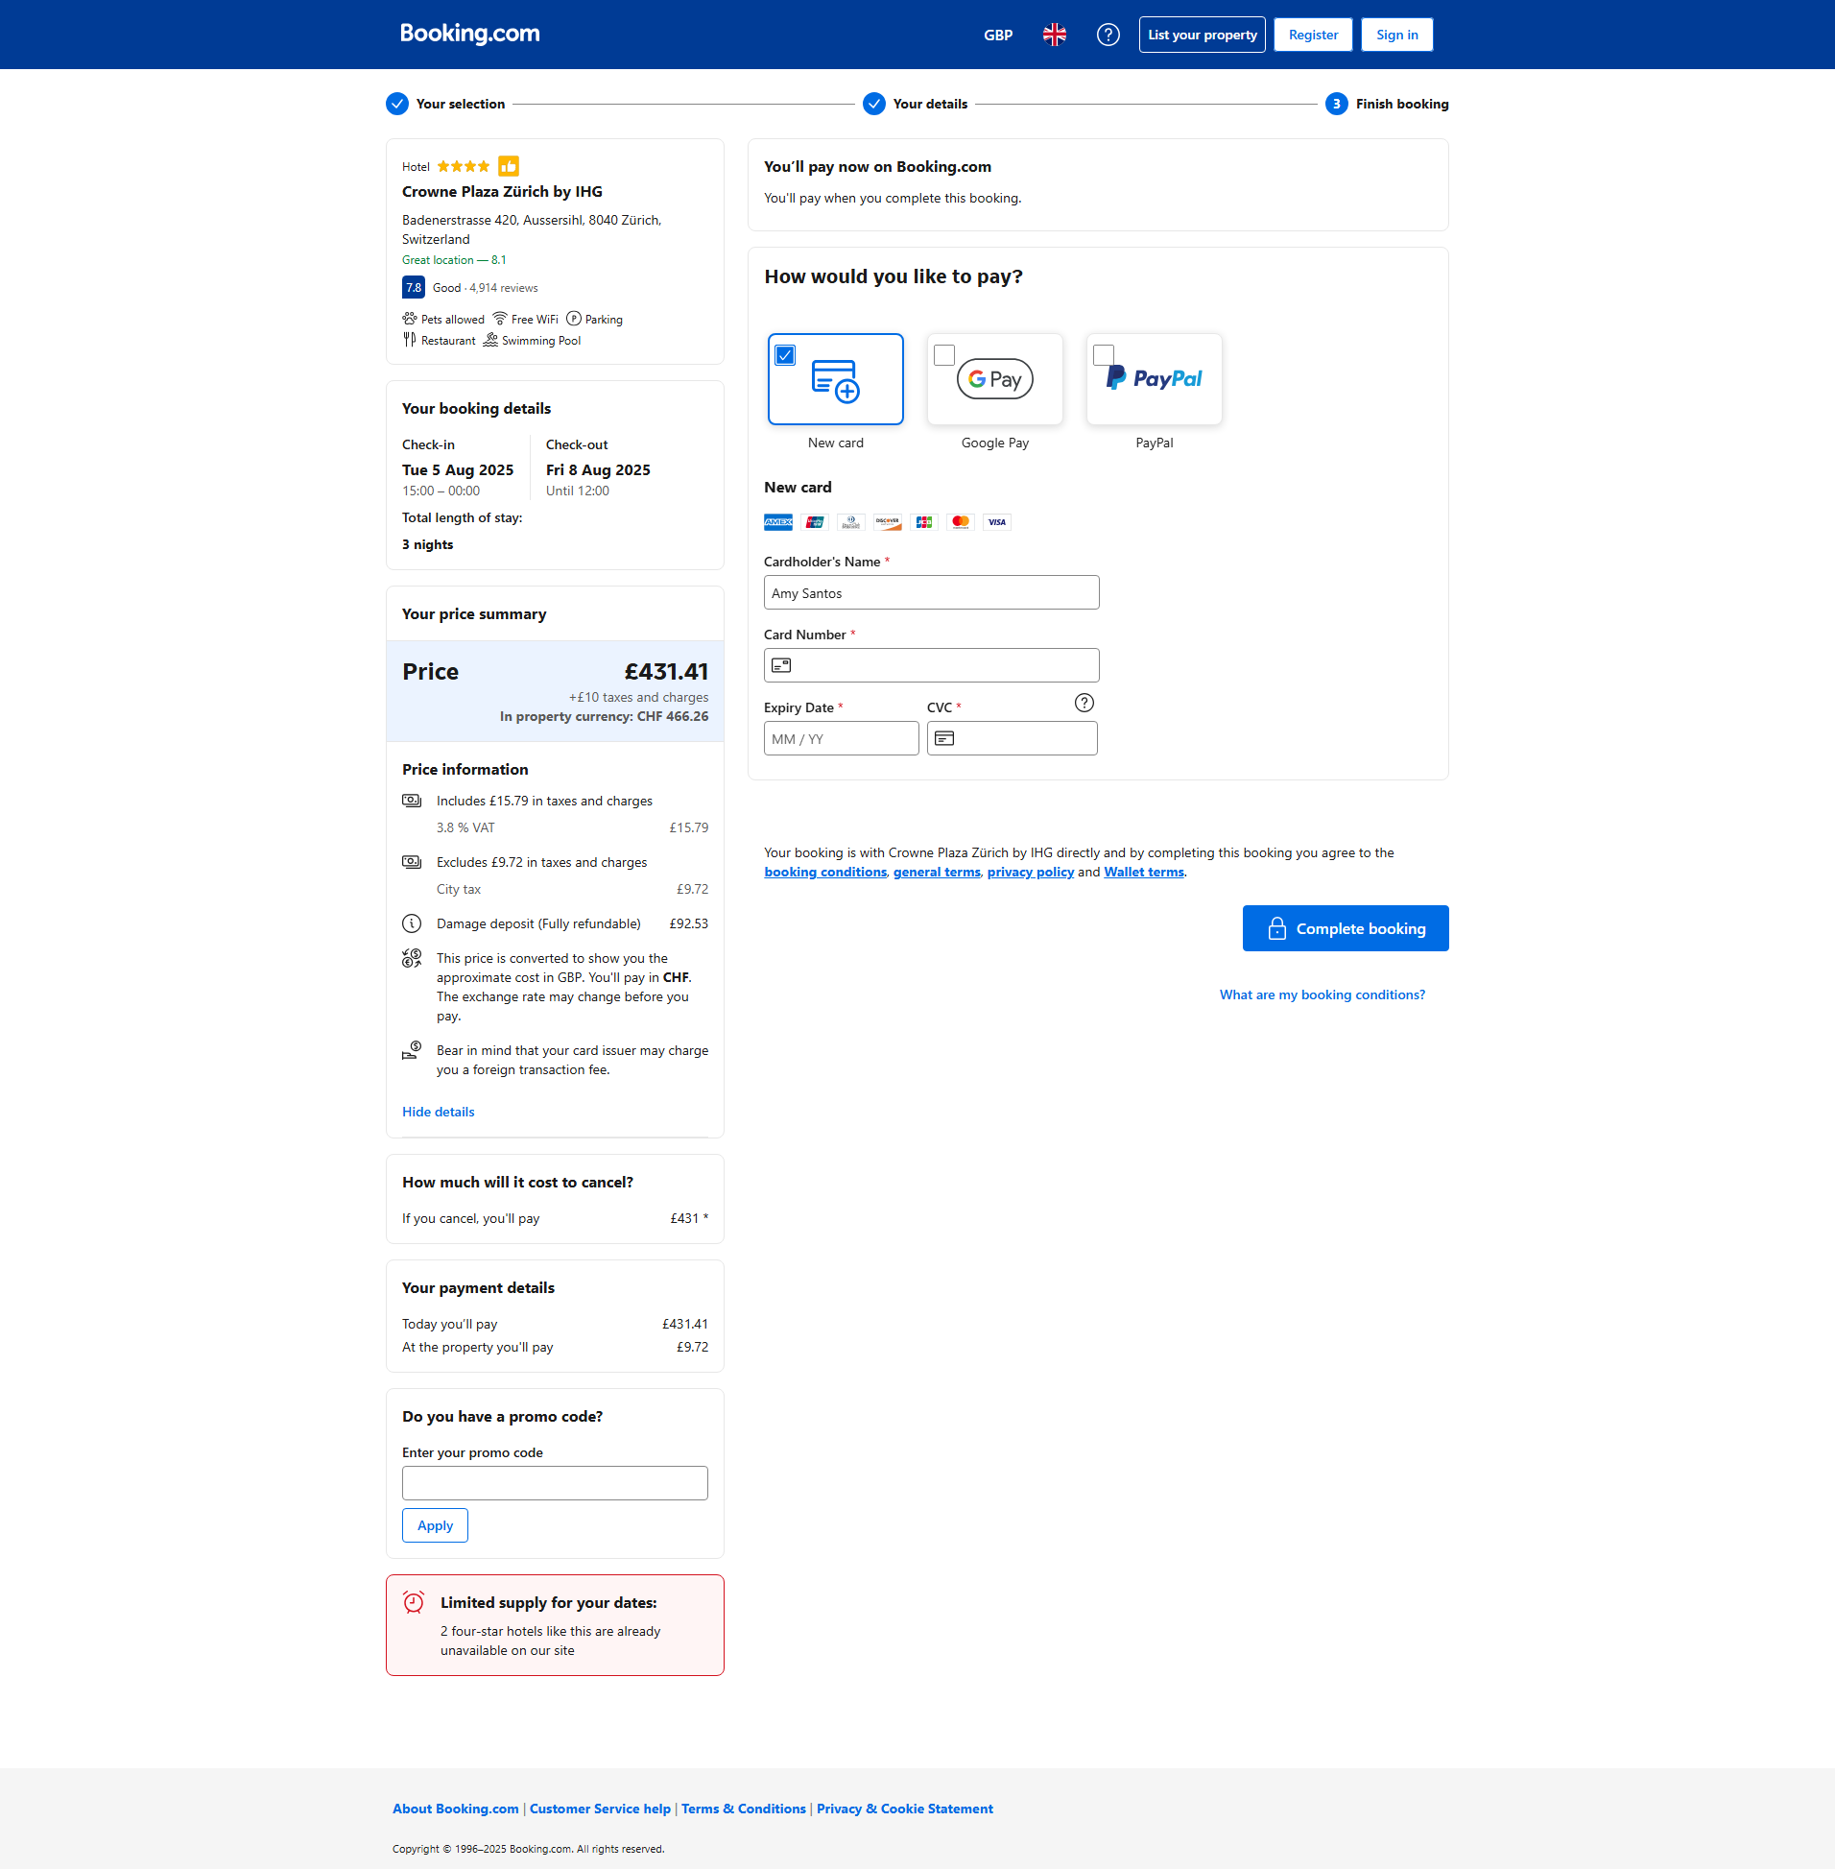Open the help question mark icon in header
The height and width of the screenshot is (1869, 1835).
pyautogui.click(x=1108, y=35)
